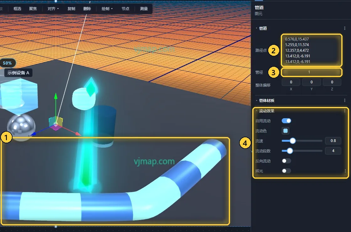351x232 pixels.
Task: Enable the 反向流动 reverse flow switch
Action: point(286,161)
